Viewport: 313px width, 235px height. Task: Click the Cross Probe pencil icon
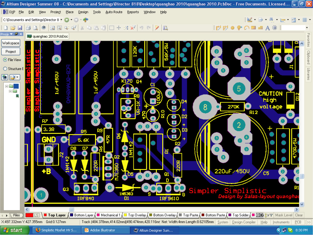[x=157, y=28]
